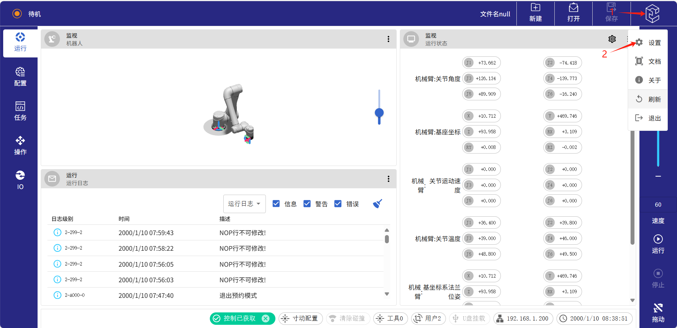
Task: Click the robot view zoom slider handle
Action: click(x=379, y=113)
